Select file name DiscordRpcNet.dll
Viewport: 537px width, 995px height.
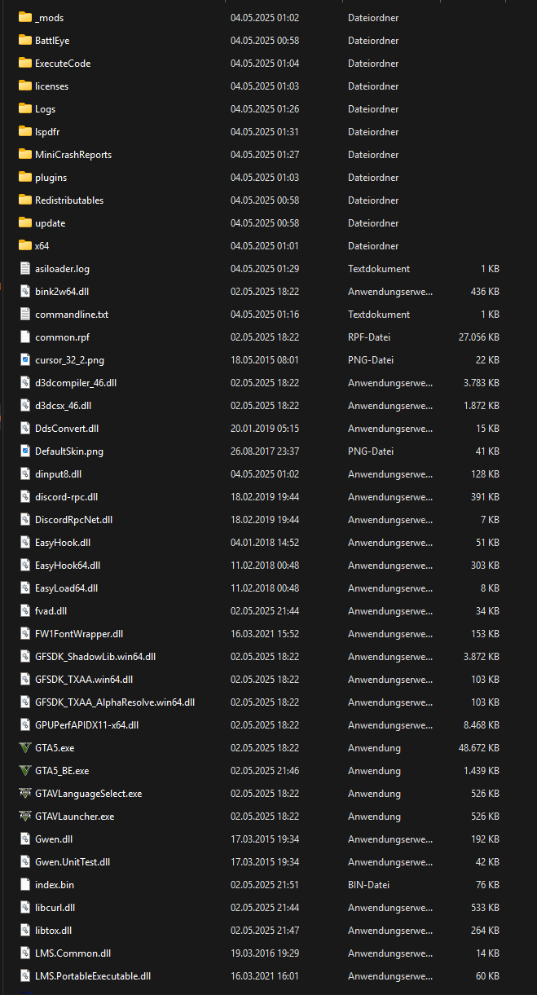73,519
